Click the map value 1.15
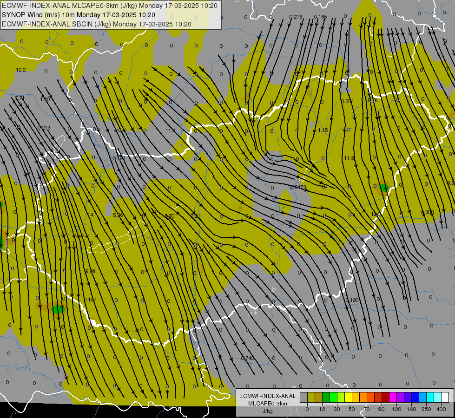The image size is (455, 418). point(323,130)
